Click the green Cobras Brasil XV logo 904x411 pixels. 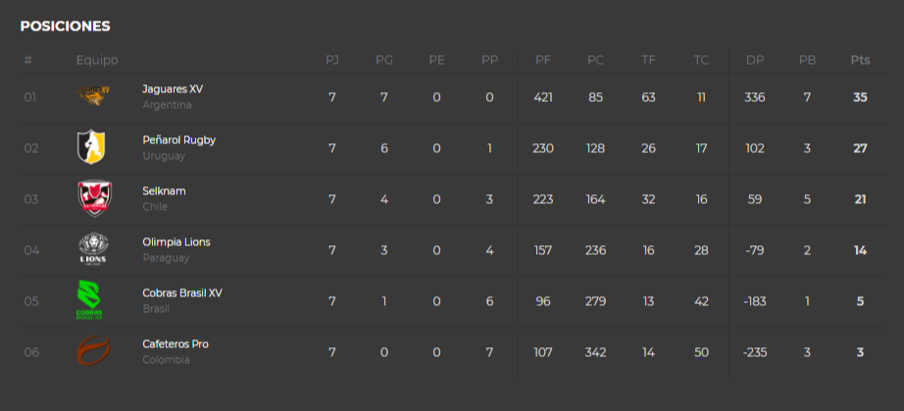point(89,300)
